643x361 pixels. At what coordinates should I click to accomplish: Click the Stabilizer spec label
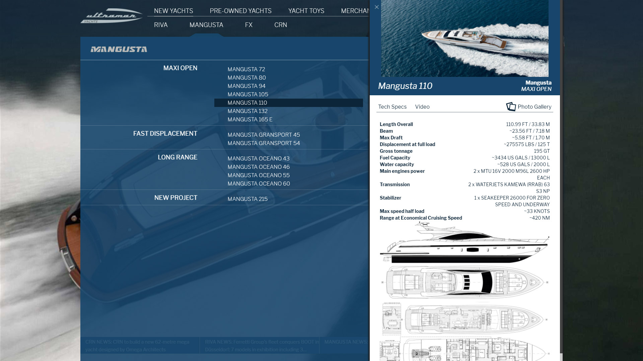point(390,198)
